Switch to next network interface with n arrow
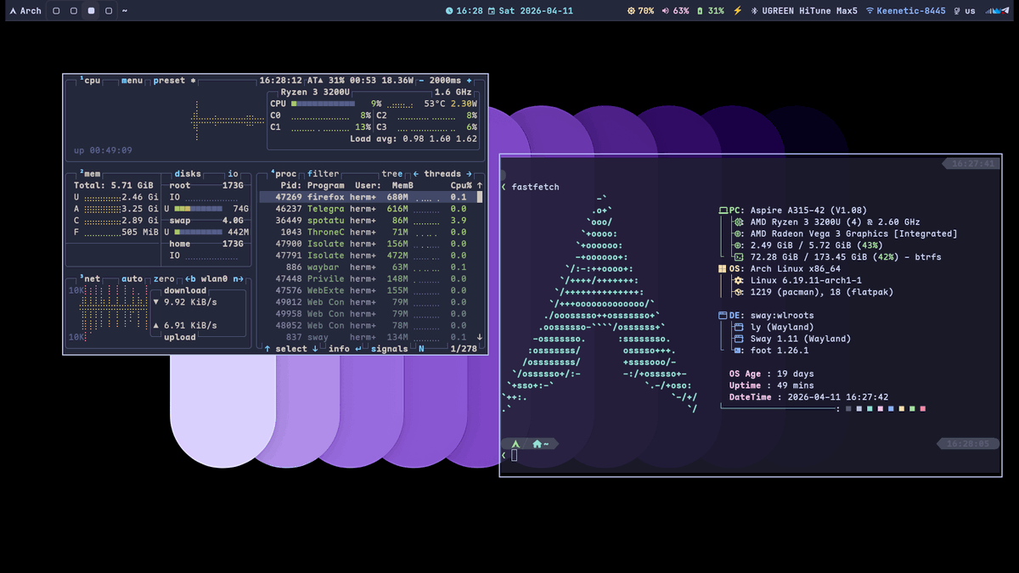The width and height of the screenshot is (1019, 573). pos(238,278)
